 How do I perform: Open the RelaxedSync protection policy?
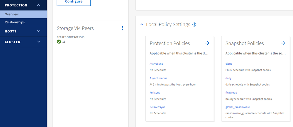click(x=157, y=107)
